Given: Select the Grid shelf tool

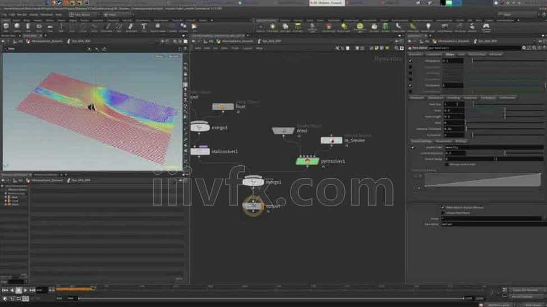Looking at the screenshot, I should (50, 26).
